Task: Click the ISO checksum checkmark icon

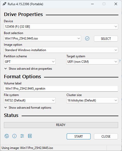Action: 87,38
